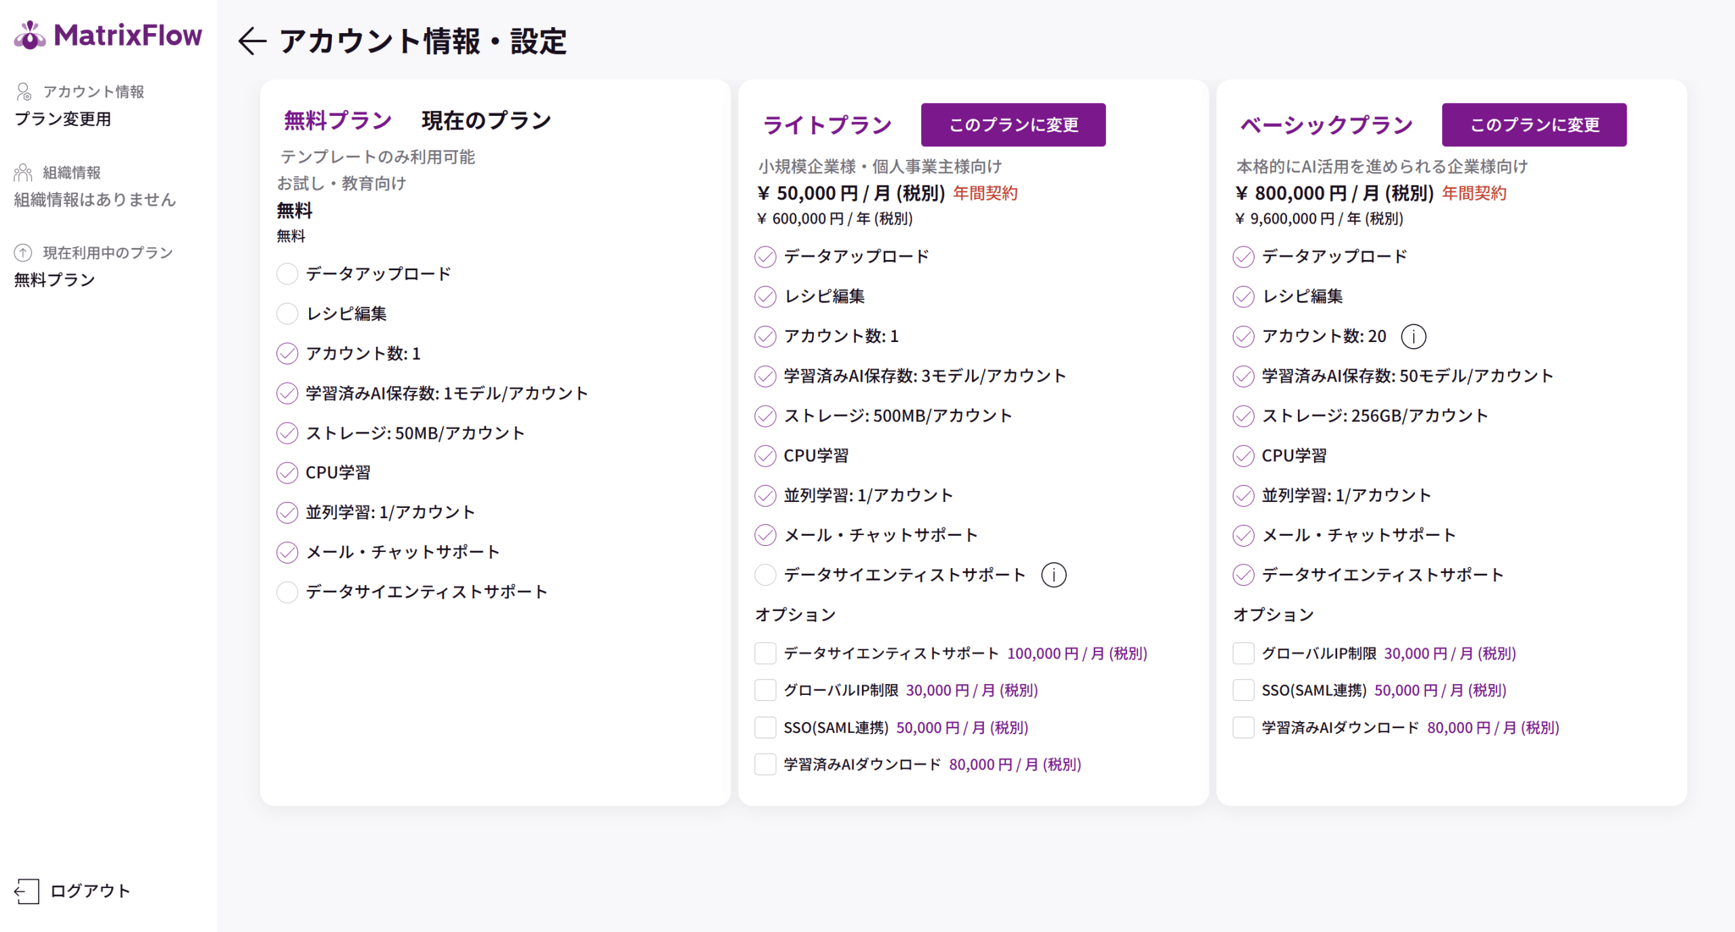1735x932 pixels.
Task: Click the 現在のプラン label
Action: coord(486,121)
